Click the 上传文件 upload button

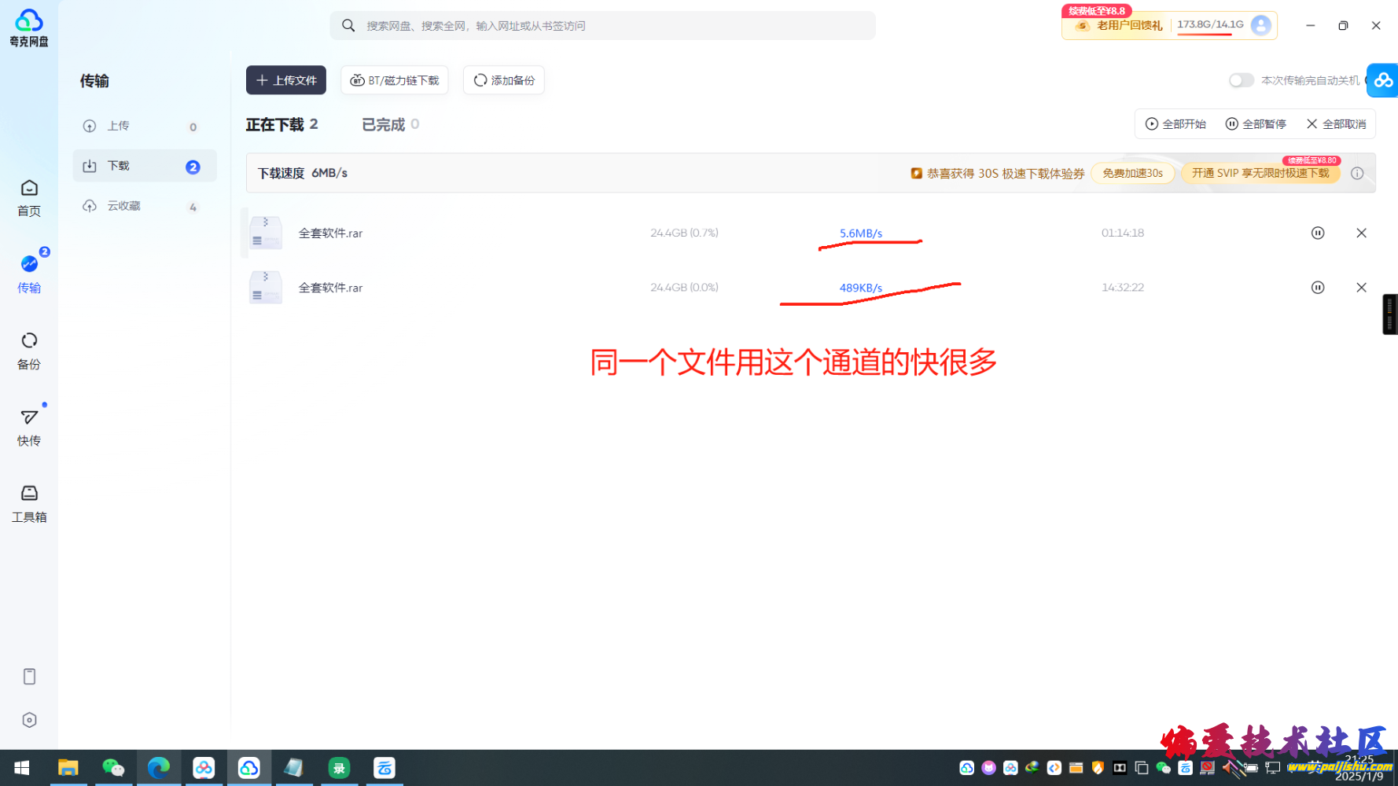(285, 79)
